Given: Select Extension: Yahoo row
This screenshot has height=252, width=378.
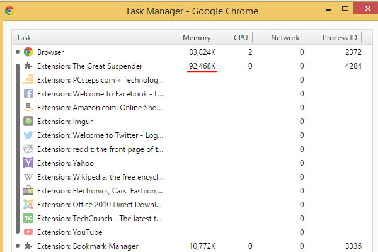Looking at the screenshot, I should (192, 163).
